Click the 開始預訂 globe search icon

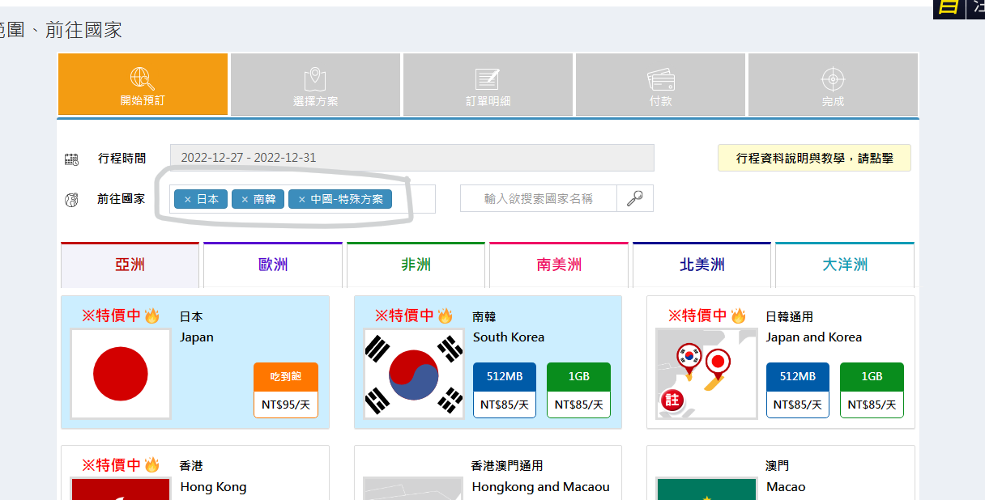143,78
